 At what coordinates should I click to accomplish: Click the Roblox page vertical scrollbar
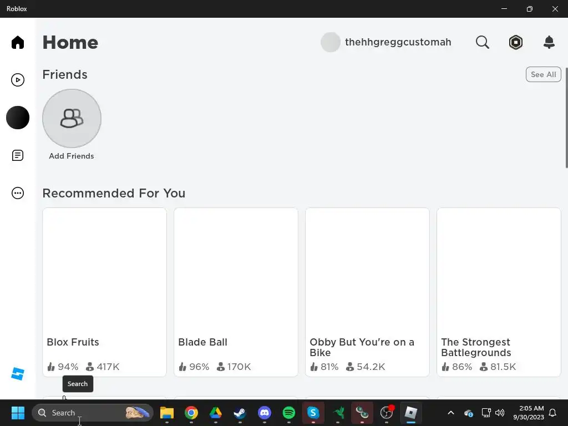[x=566, y=118]
